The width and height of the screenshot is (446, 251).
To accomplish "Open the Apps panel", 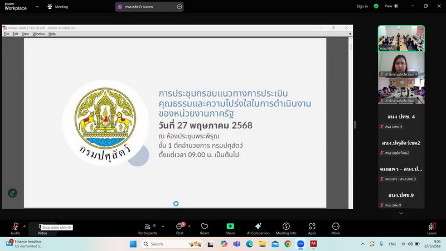I will (x=312, y=229).
